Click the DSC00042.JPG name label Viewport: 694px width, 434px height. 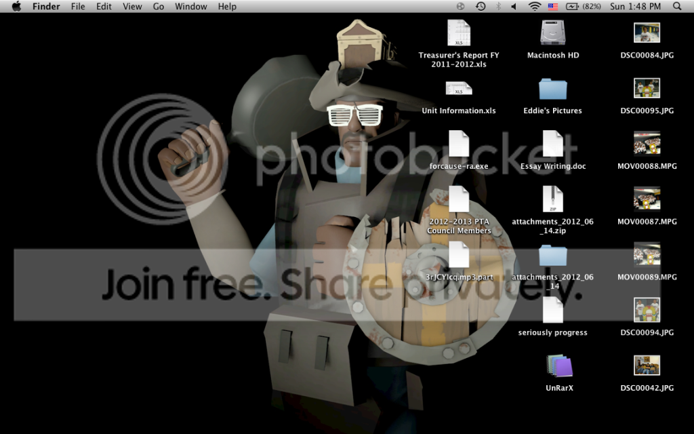click(647, 388)
